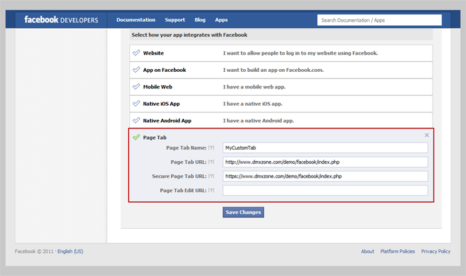This screenshot has width=466, height=276.
Task: Open the Documentation menu
Action: click(x=136, y=20)
